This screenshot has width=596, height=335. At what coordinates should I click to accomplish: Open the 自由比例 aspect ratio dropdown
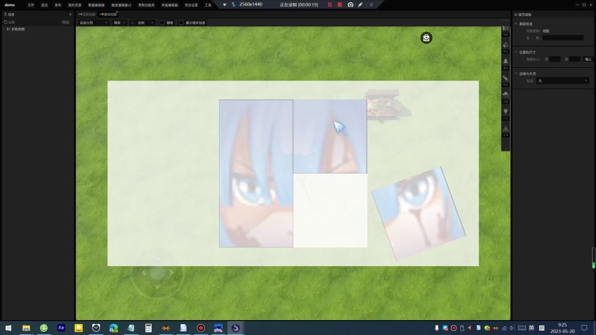coord(93,23)
